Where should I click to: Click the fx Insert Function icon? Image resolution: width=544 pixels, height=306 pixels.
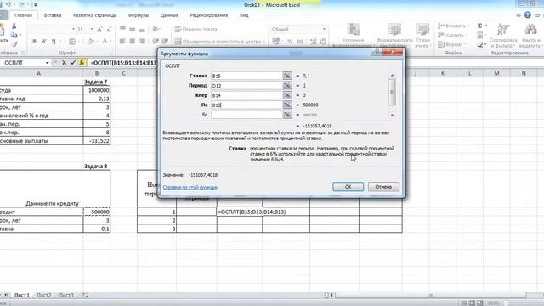pos(82,63)
